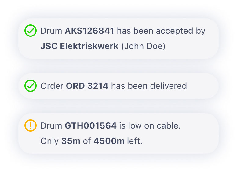The width and height of the screenshot is (237, 172).
Task: Open the low on cable warning notification
Action: (119, 133)
